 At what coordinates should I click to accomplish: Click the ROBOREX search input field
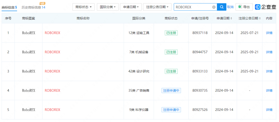193,7
